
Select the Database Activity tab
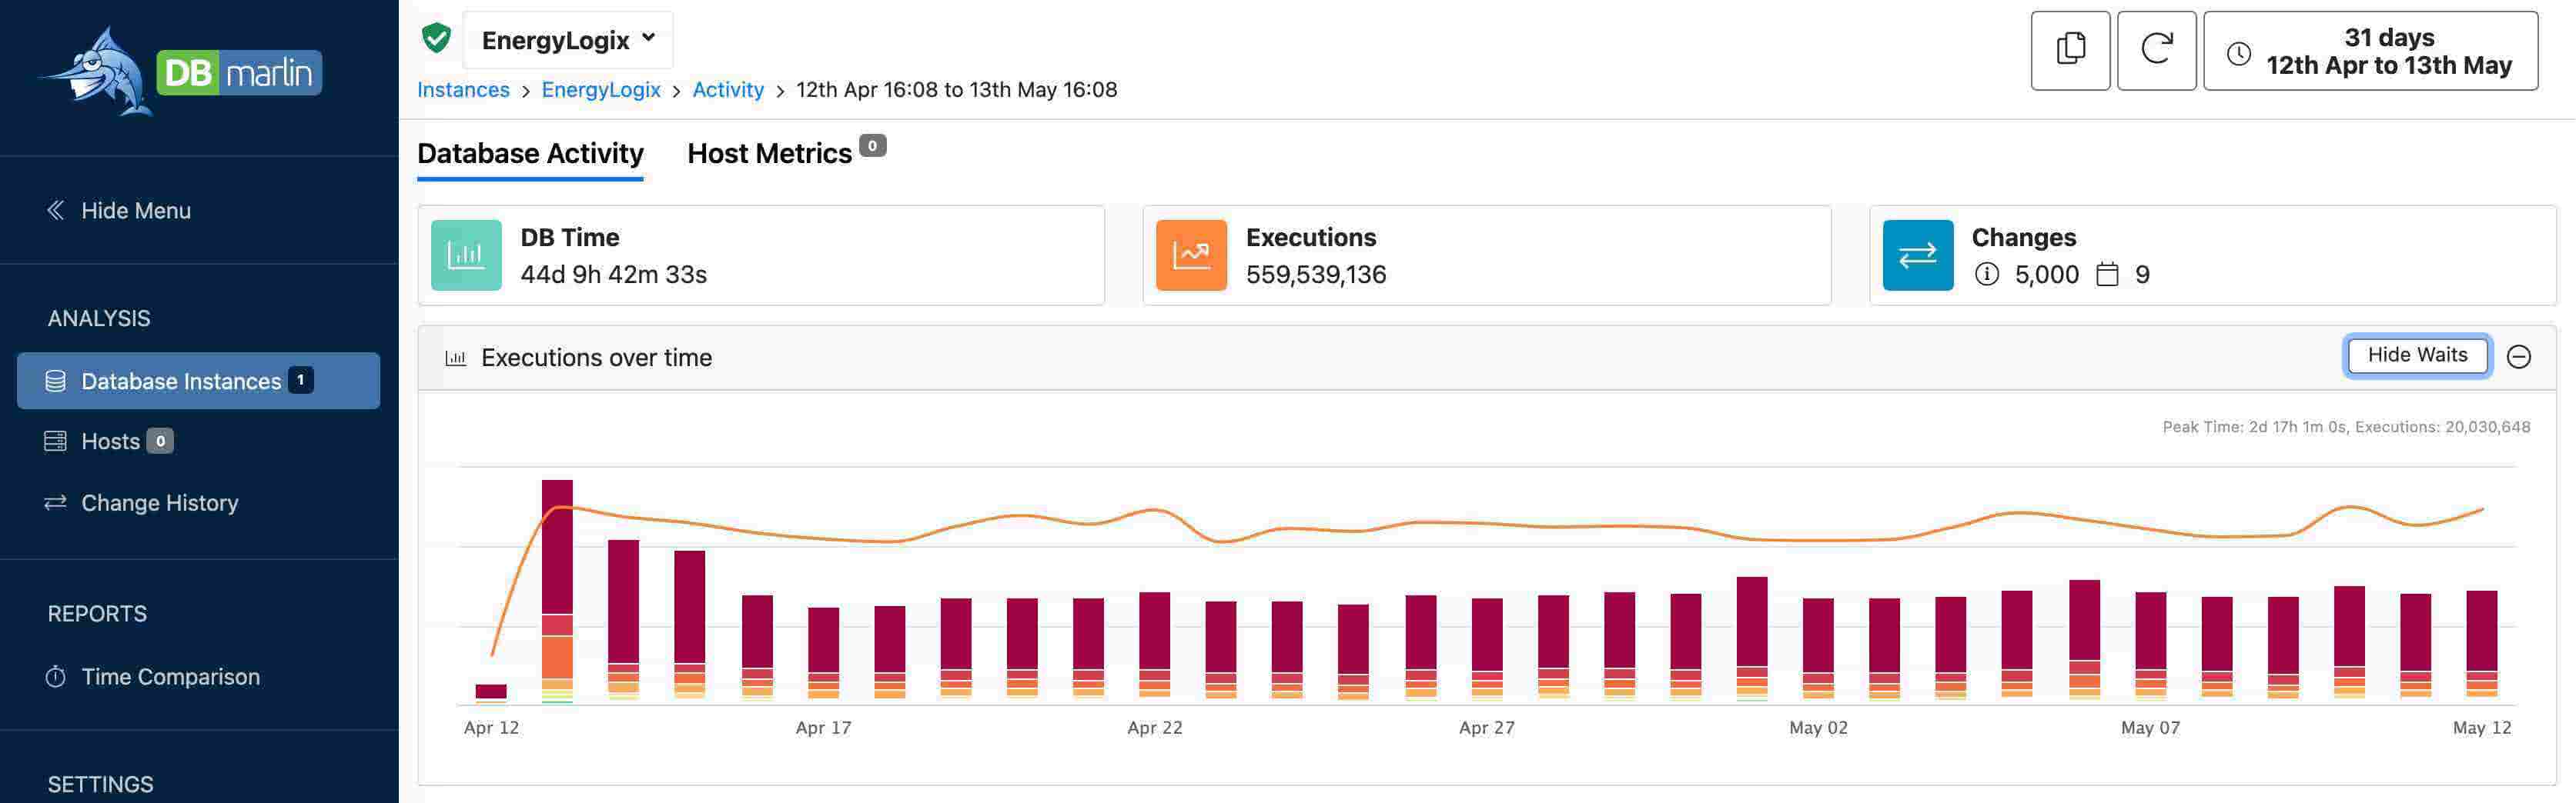[530, 154]
